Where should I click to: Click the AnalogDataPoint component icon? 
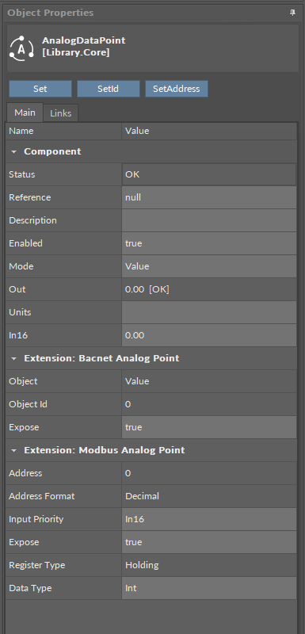[21, 48]
